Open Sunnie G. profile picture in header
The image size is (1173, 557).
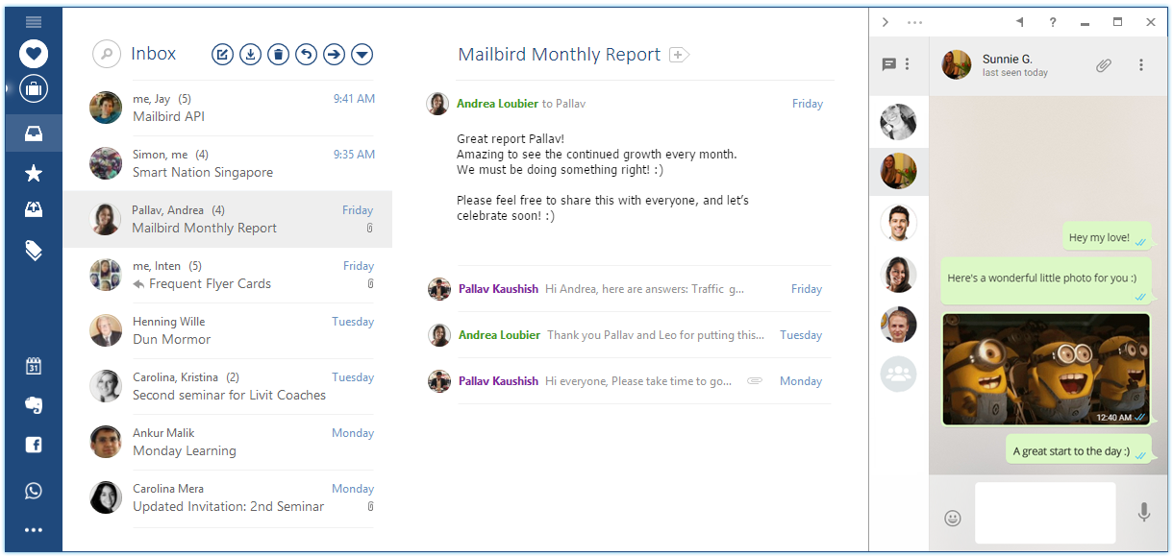tap(957, 64)
